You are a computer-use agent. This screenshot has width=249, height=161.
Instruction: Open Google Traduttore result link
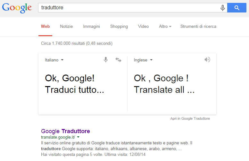(65, 131)
